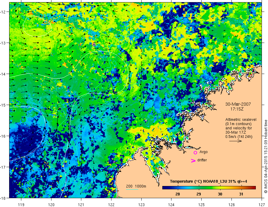Click the magenta Argo circle on the map
Viewport: 268px width, 207px height.
tap(94, 44)
